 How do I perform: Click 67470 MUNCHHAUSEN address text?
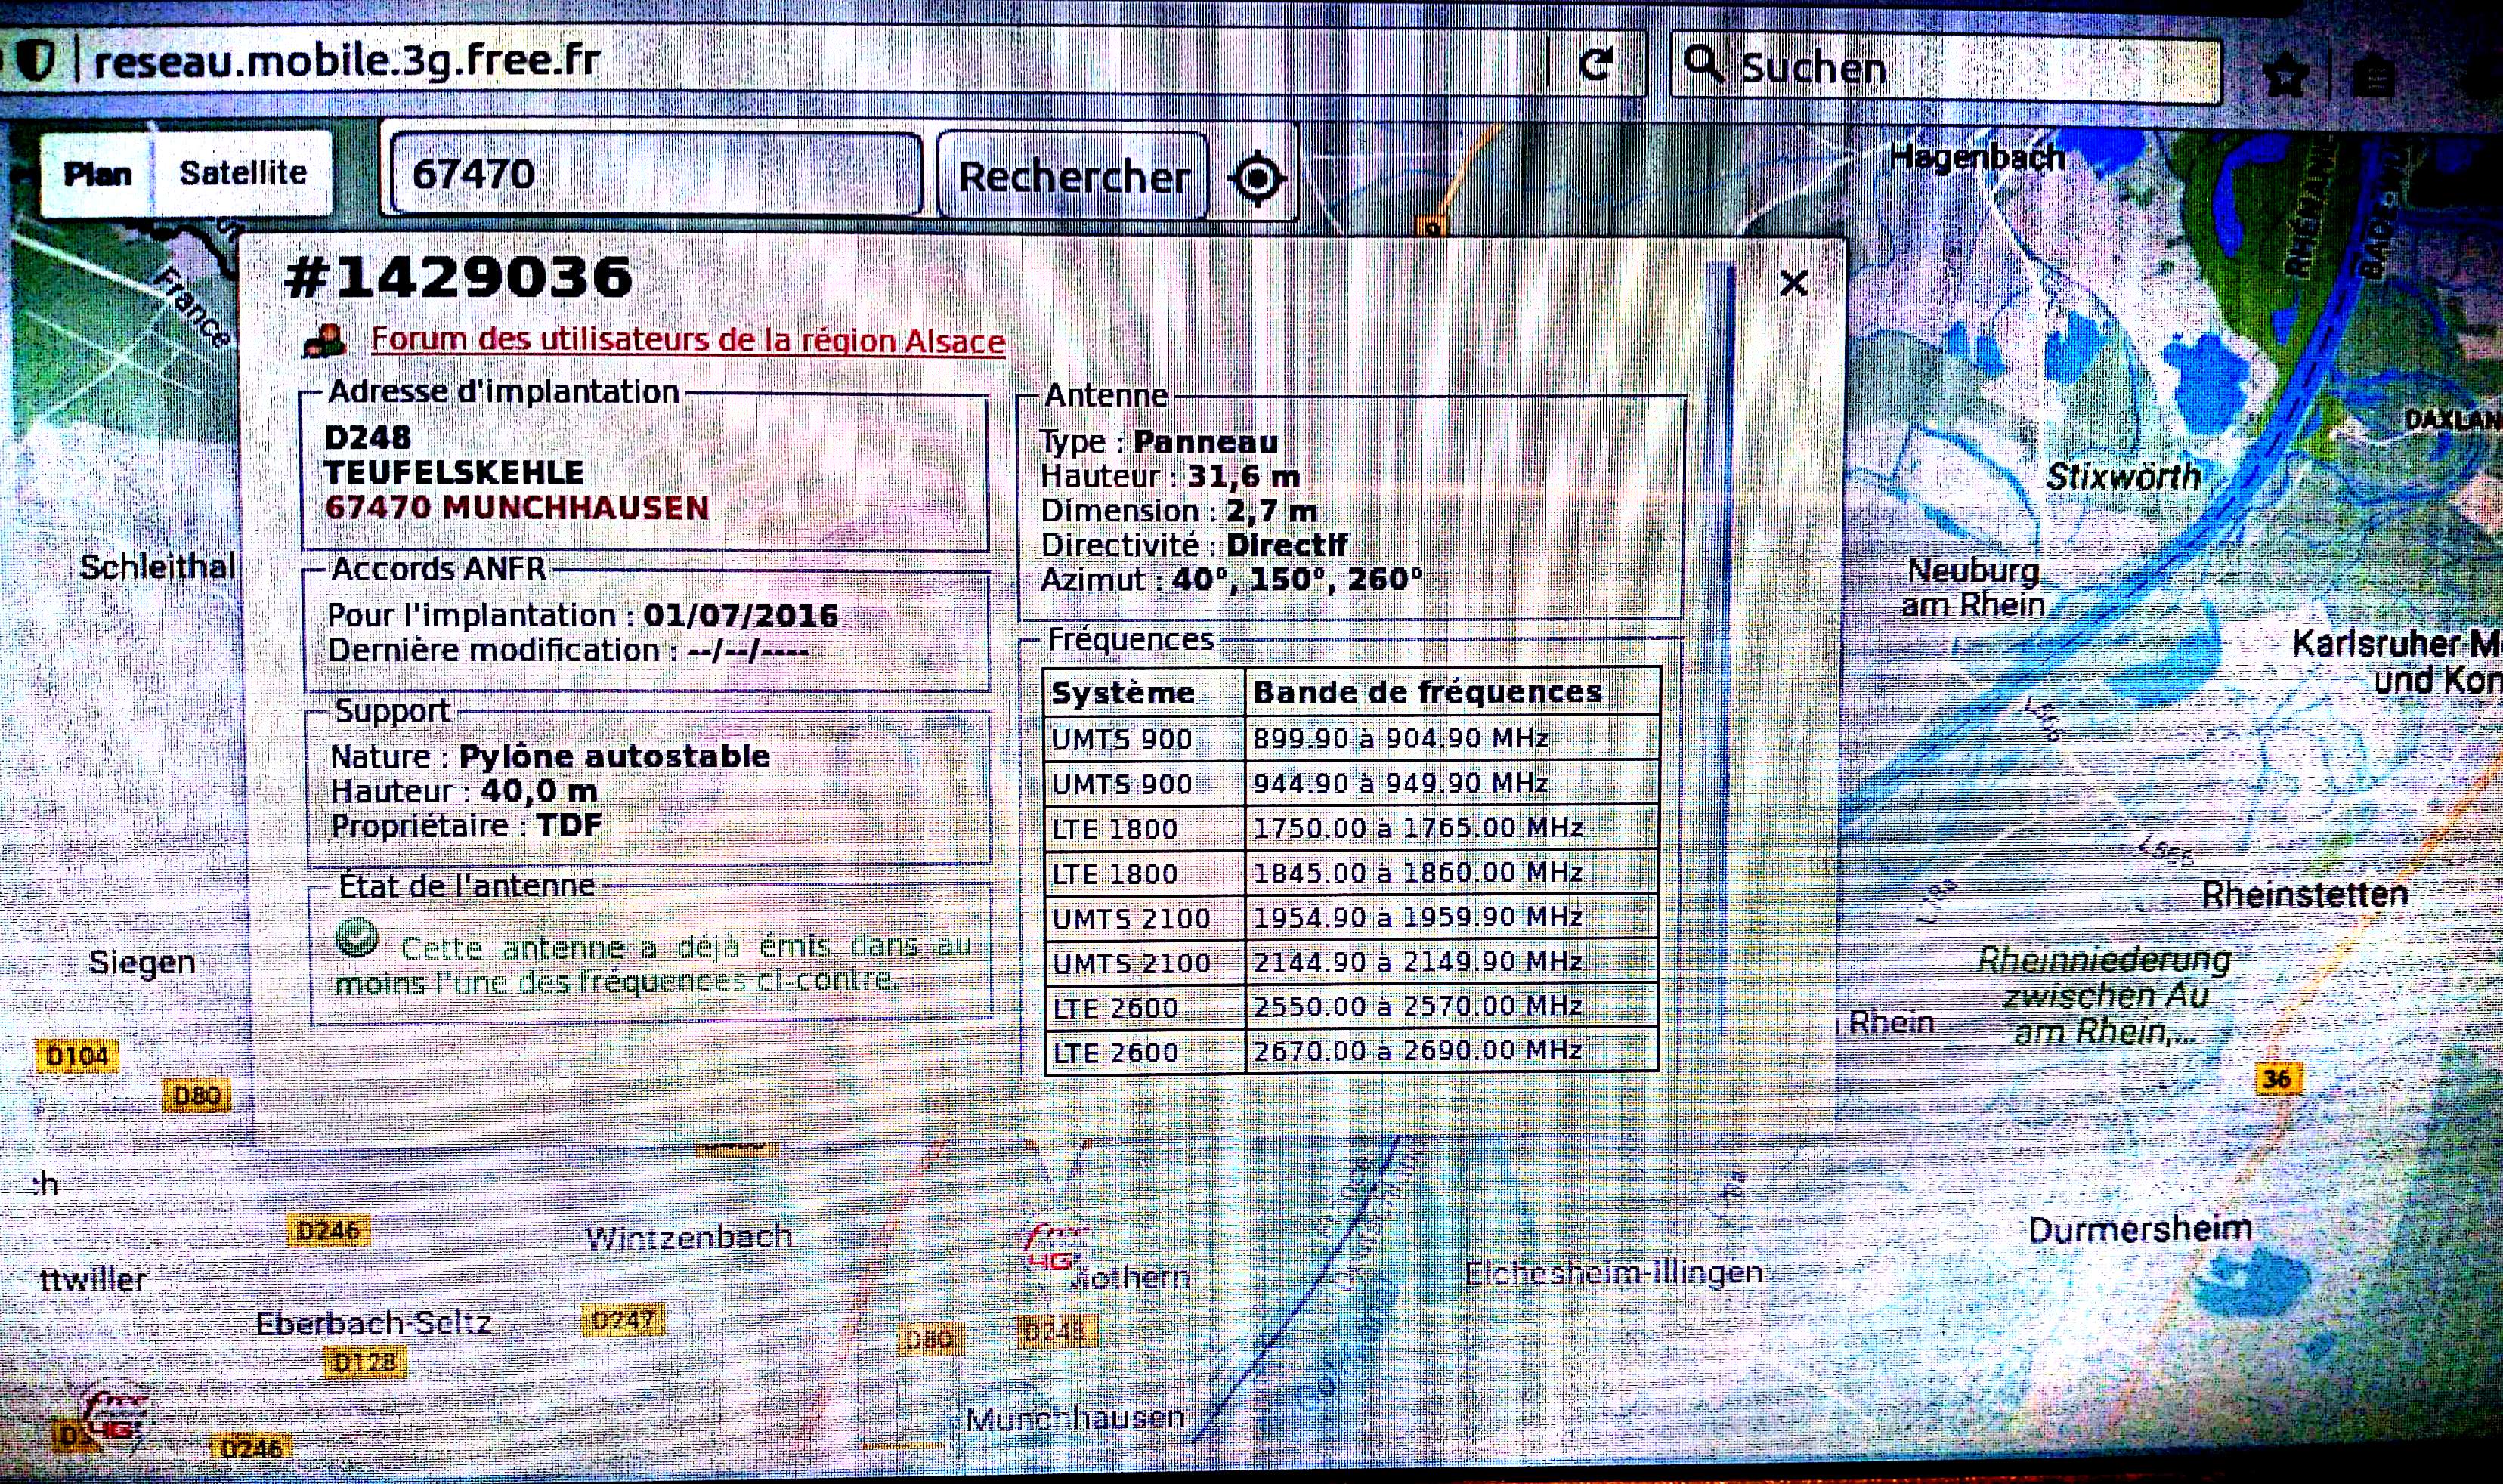[517, 508]
